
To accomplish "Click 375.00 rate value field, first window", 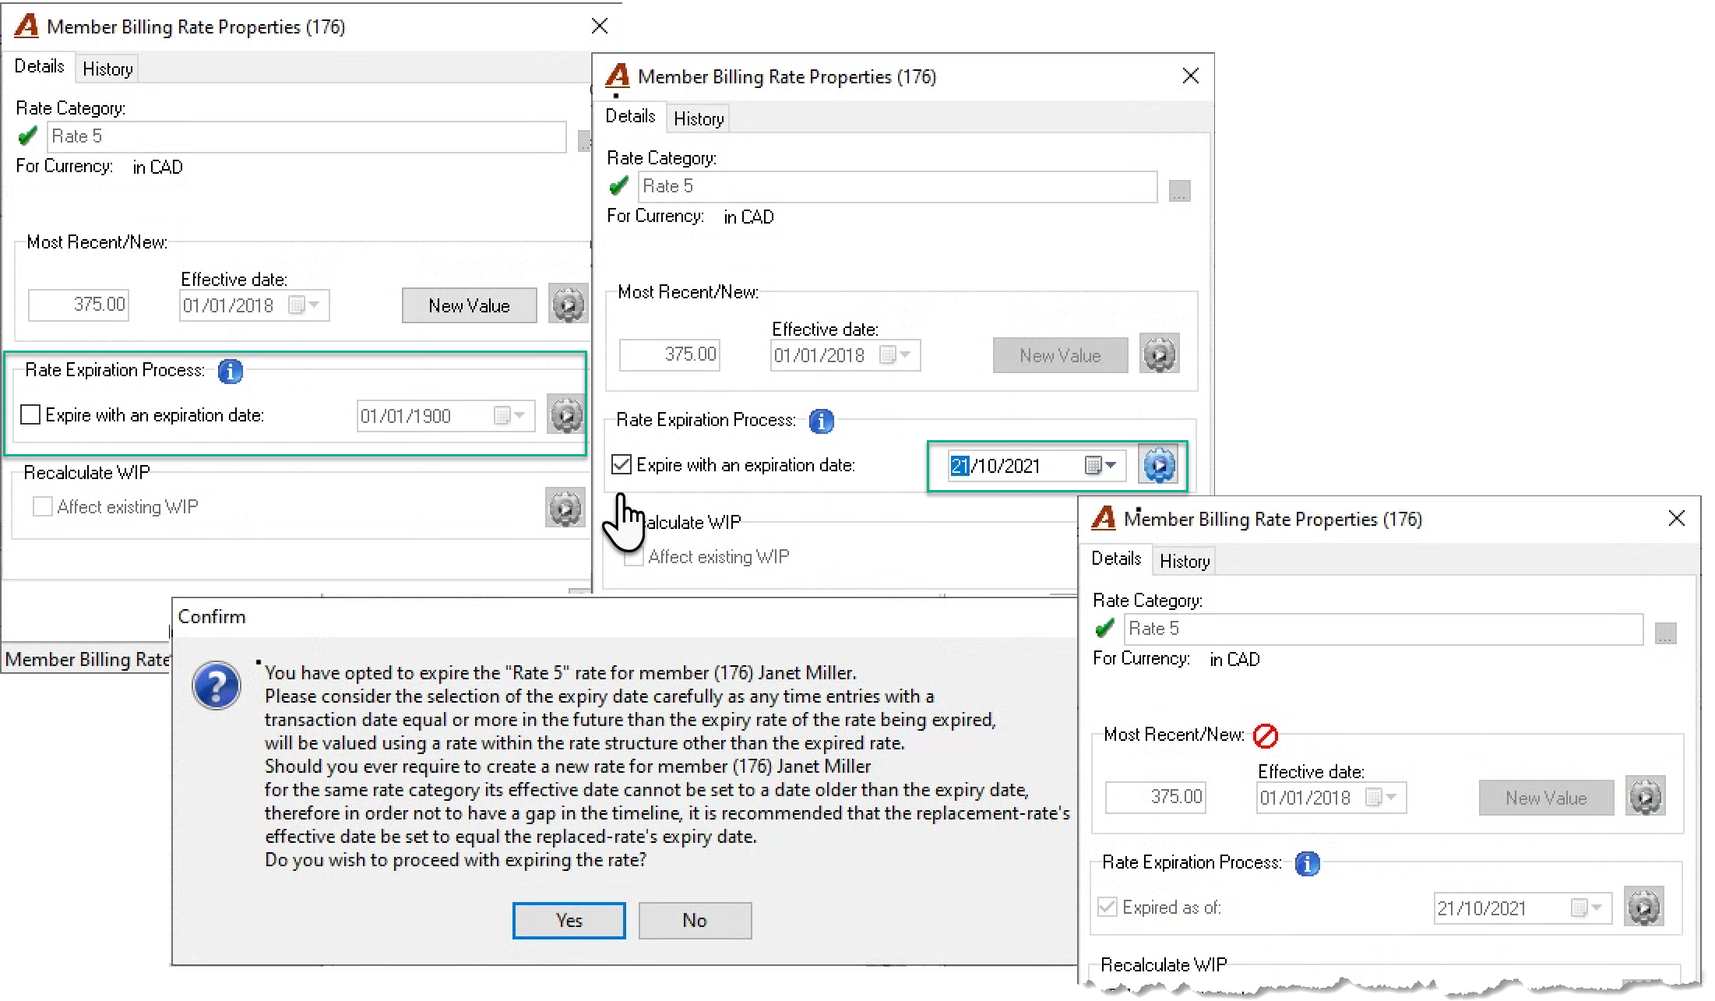I will tap(79, 305).
